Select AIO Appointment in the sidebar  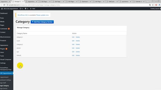tap(6, 73)
